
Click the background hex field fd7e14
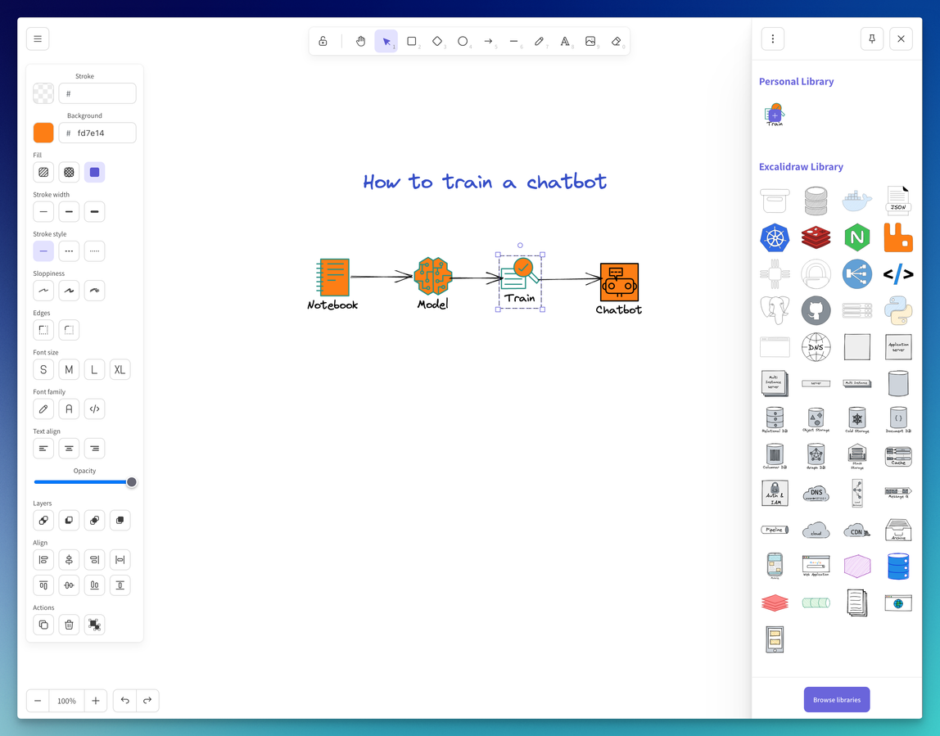coord(97,133)
